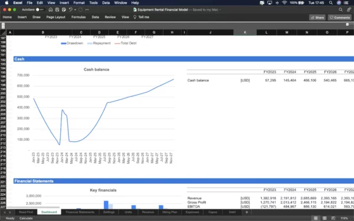Switch to the Hiring Plan sheet tab
The height and width of the screenshot is (221, 354).
coord(170,212)
